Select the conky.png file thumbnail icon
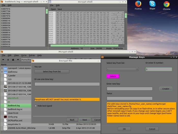Image resolution: width=178 pixels, height=134 pixels. click(5, 117)
